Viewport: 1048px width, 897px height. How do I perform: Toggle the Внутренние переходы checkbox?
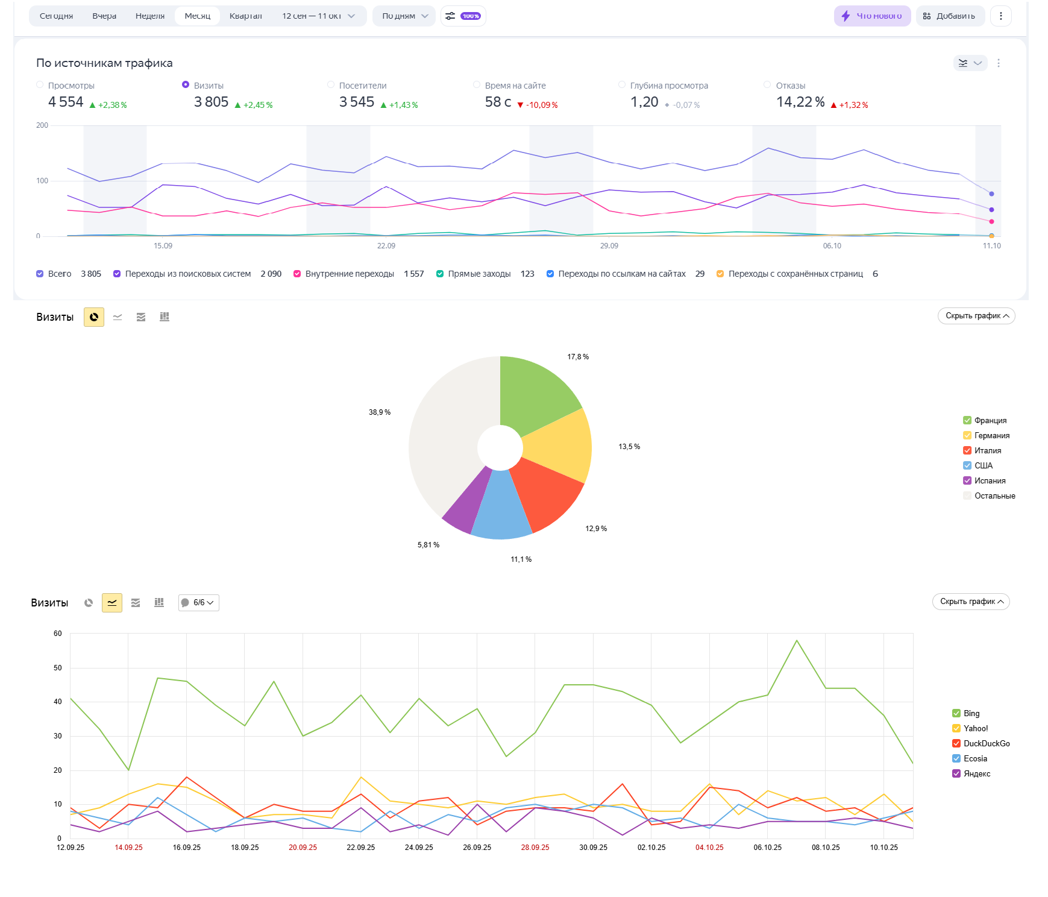[x=297, y=274]
